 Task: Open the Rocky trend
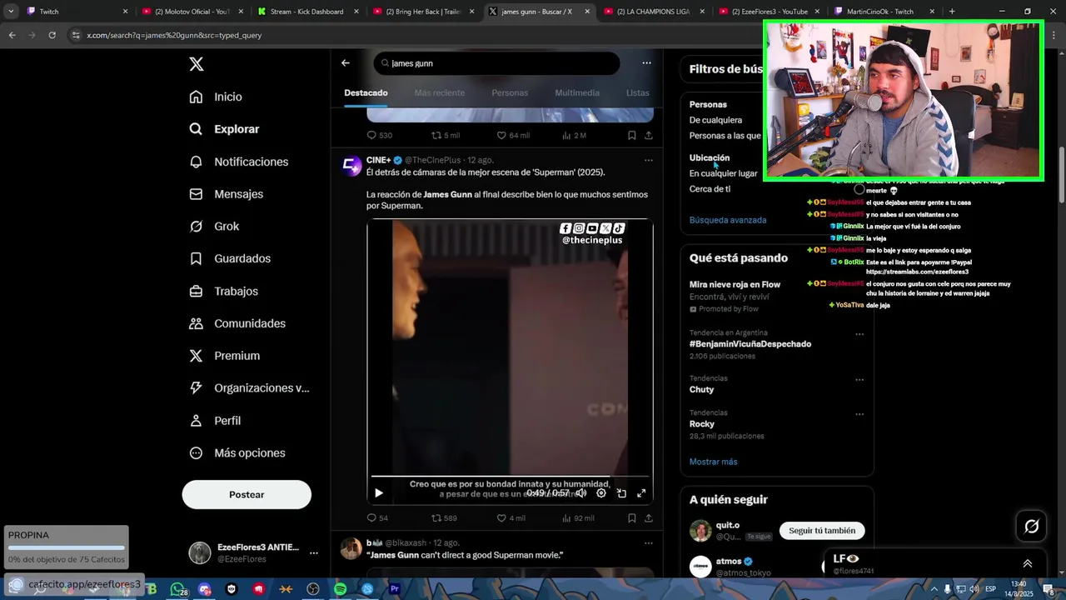pos(702,424)
